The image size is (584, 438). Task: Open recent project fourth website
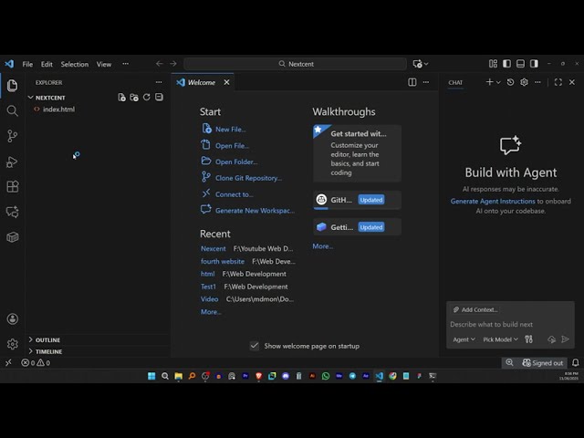pos(223,262)
